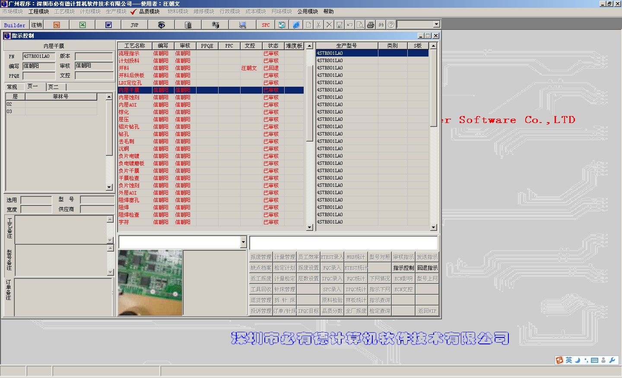Switch to the 页二 tab

click(x=54, y=87)
